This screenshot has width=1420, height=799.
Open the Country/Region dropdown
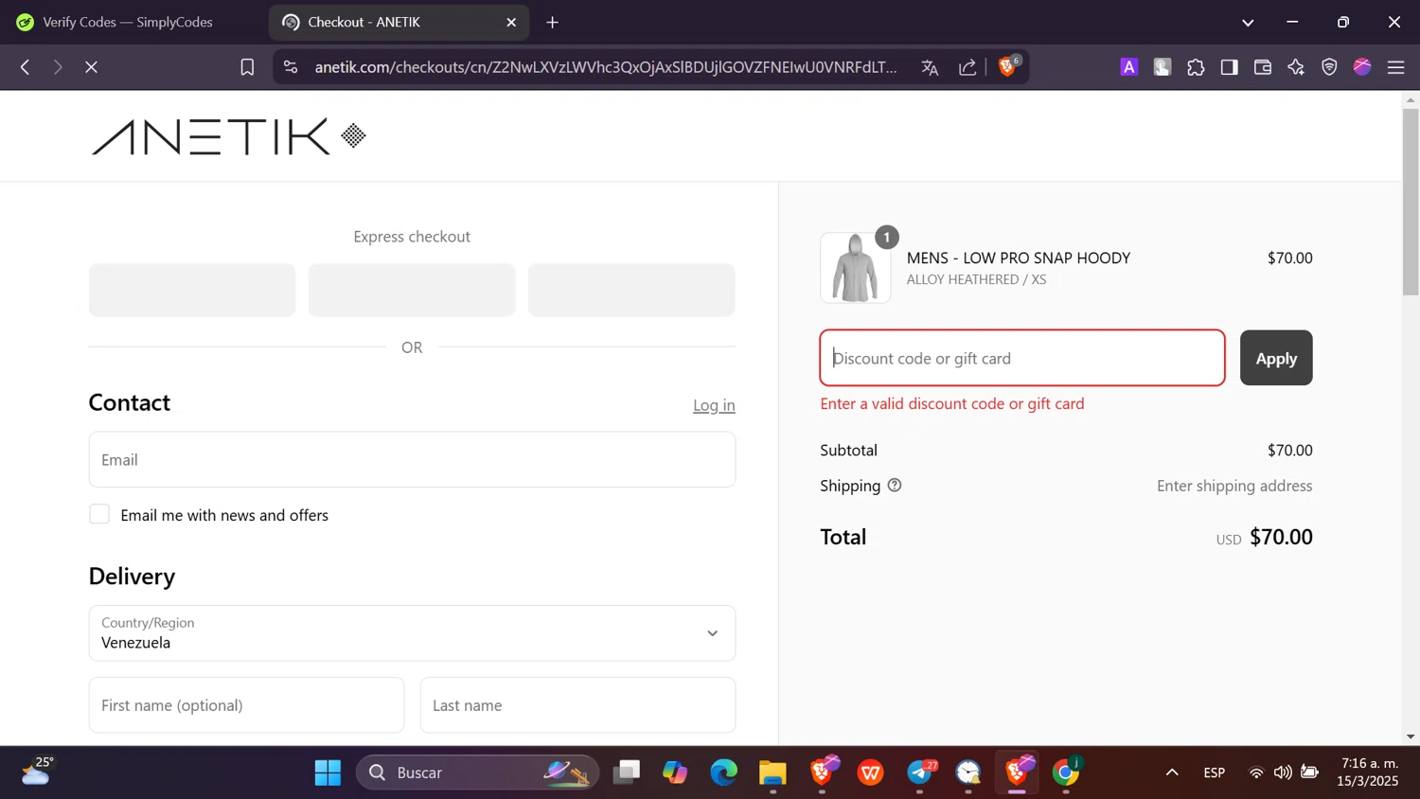pos(412,633)
